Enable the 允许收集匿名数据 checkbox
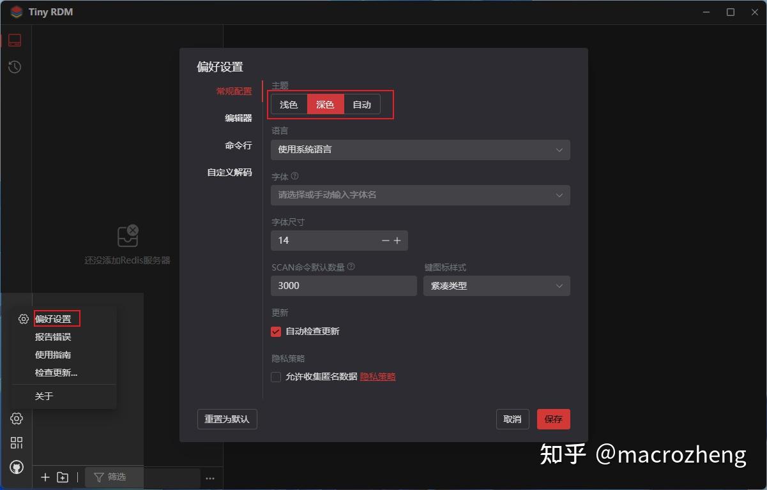Image resolution: width=767 pixels, height=490 pixels. point(275,376)
